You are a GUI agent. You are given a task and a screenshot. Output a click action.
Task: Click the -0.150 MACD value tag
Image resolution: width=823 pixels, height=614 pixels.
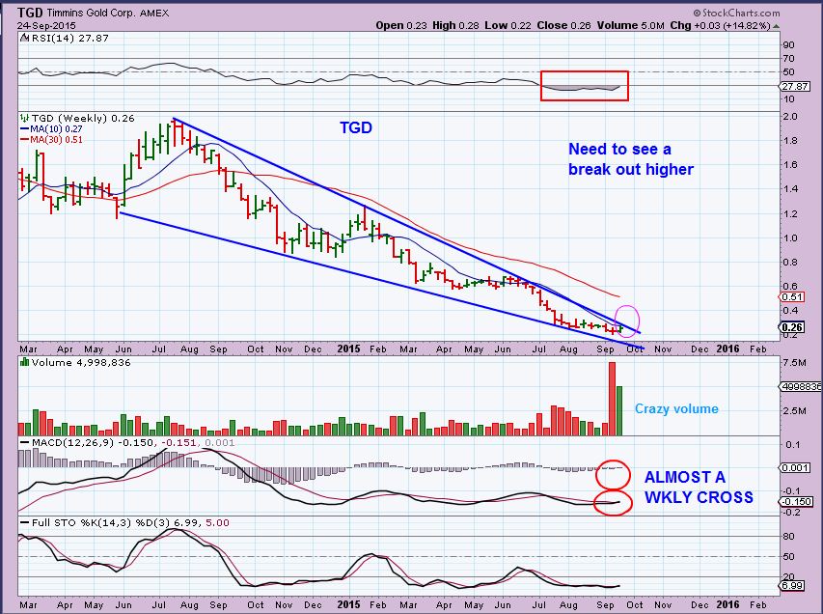797,502
